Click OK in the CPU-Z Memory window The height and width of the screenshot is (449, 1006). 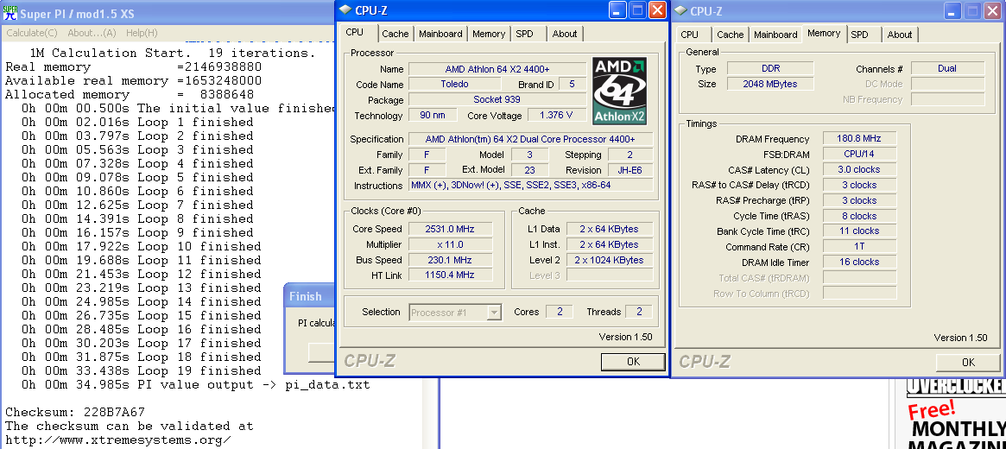[968, 363]
